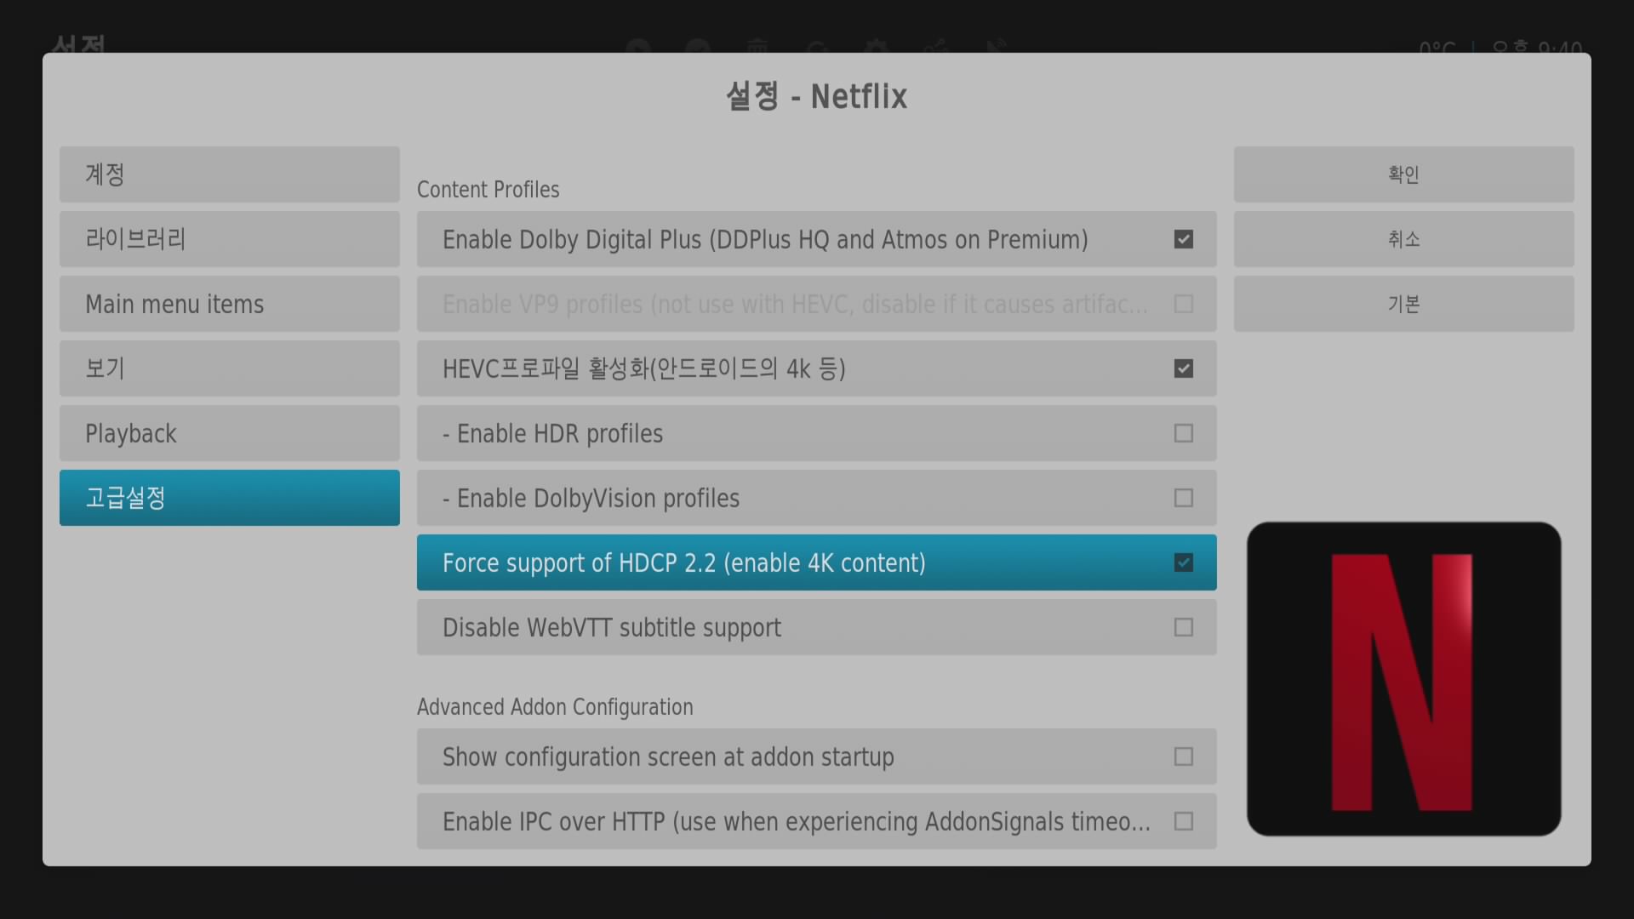Viewport: 1634px width, 919px height.
Task: Toggle Enable IPC over HTTP option
Action: tap(1183, 821)
